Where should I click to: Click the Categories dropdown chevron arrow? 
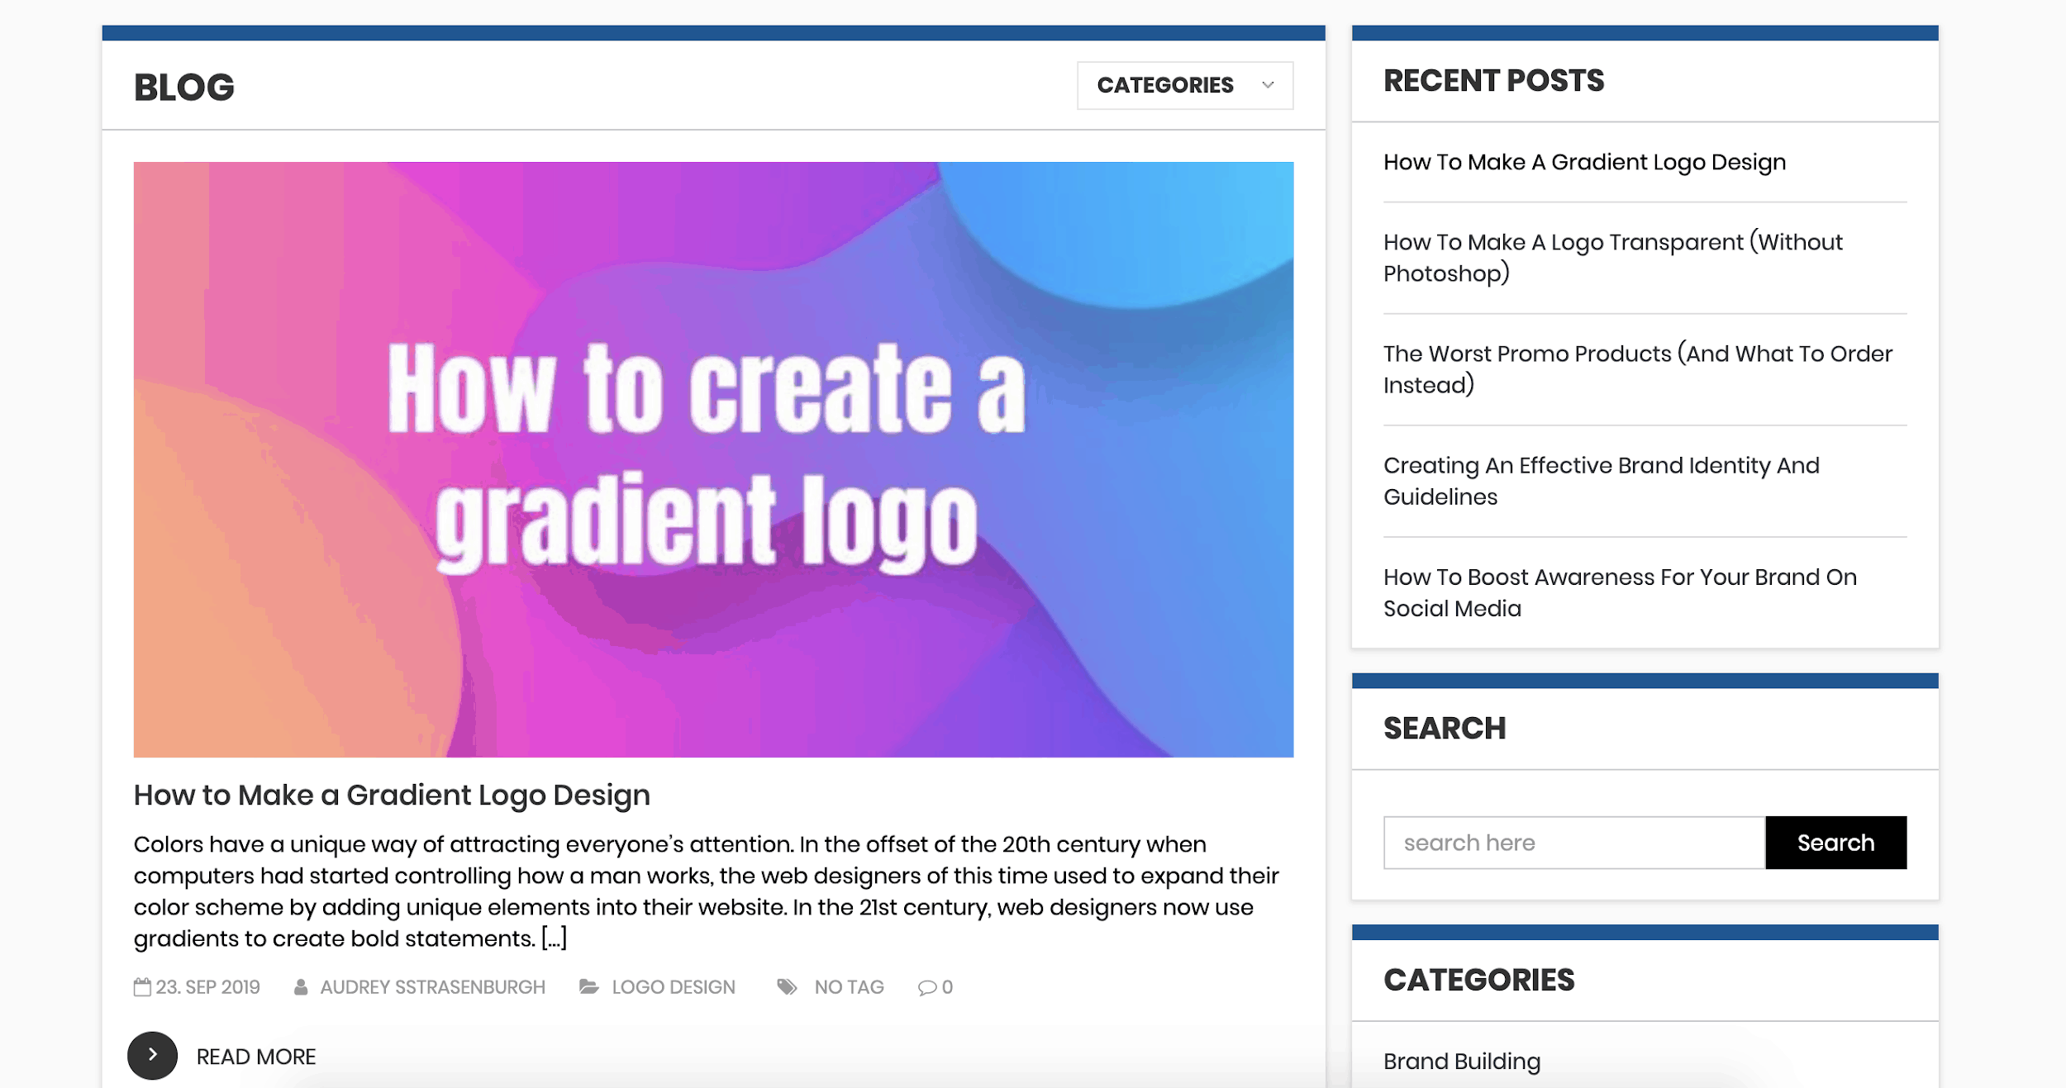tap(1268, 85)
